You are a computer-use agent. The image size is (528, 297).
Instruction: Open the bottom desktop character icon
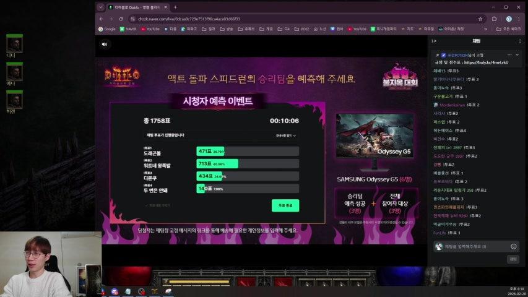[14, 101]
